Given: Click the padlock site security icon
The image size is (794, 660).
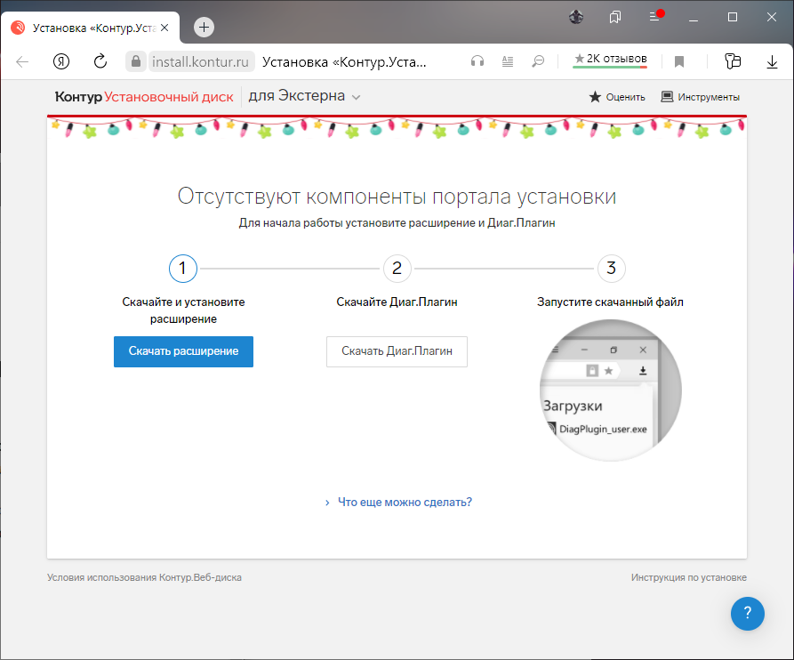Looking at the screenshot, I should pos(136,61).
